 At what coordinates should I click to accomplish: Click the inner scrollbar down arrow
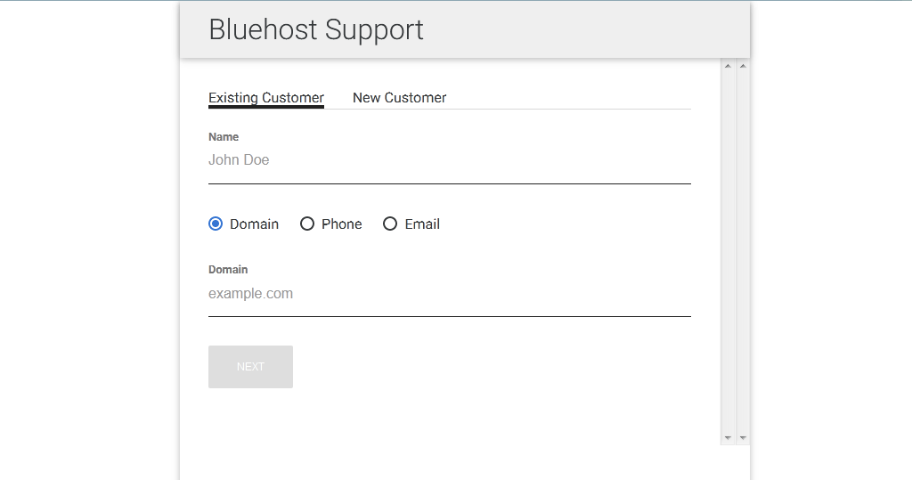(x=728, y=437)
